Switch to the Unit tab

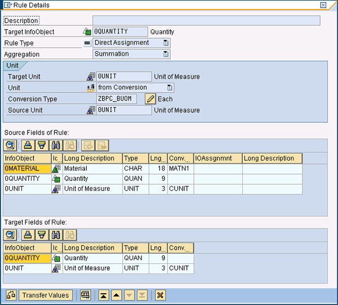point(12,66)
